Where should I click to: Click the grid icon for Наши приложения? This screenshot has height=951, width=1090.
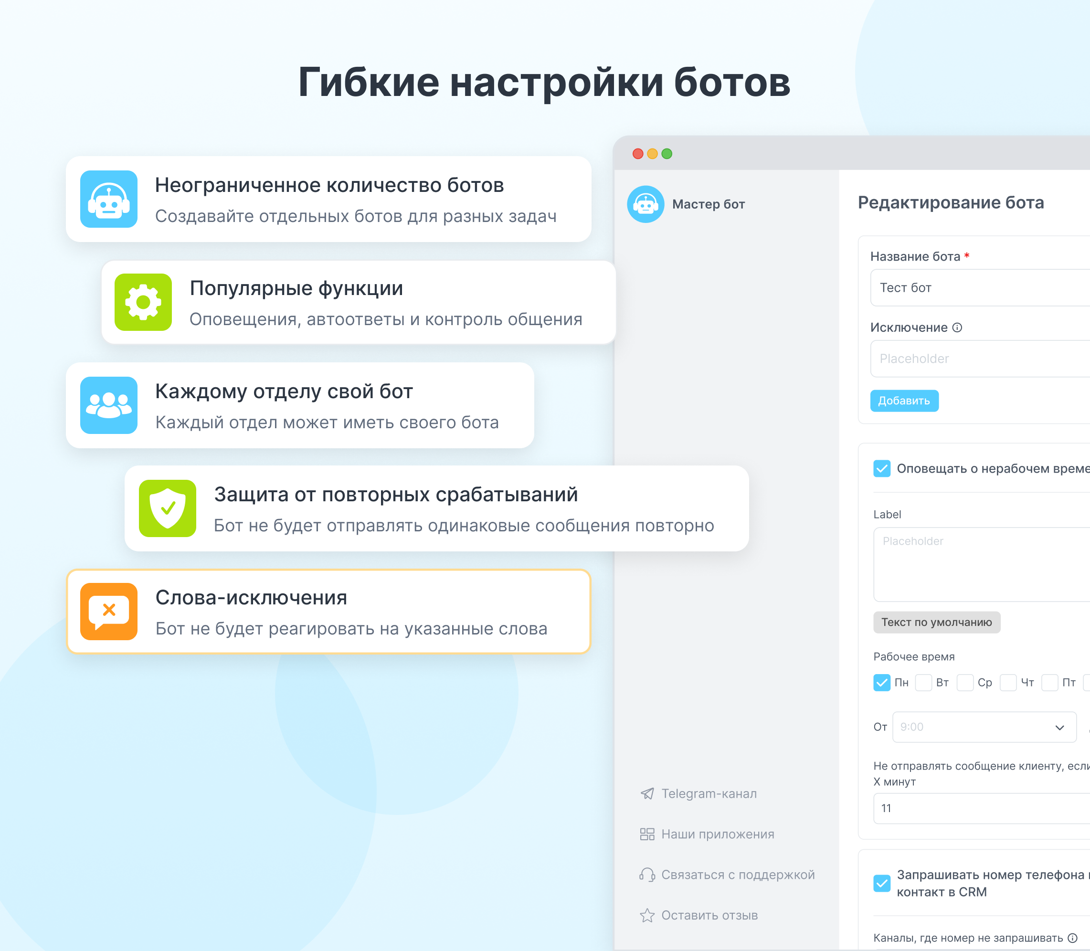[x=647, y=834]
